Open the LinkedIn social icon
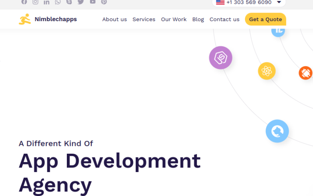This screenshot has height=196, width=313. (46, 2)
